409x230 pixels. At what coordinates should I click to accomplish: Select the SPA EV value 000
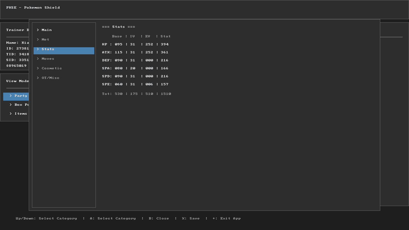click(149, 68)
